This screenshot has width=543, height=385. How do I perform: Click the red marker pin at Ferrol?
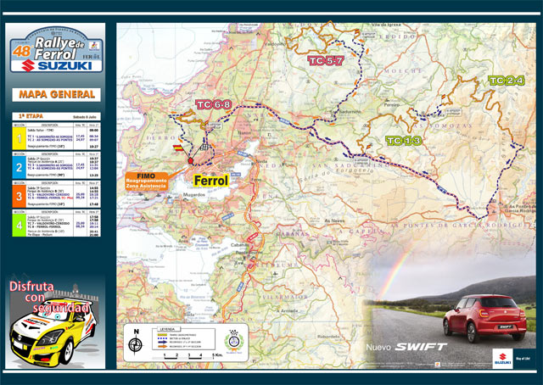[x=190, y=160]
